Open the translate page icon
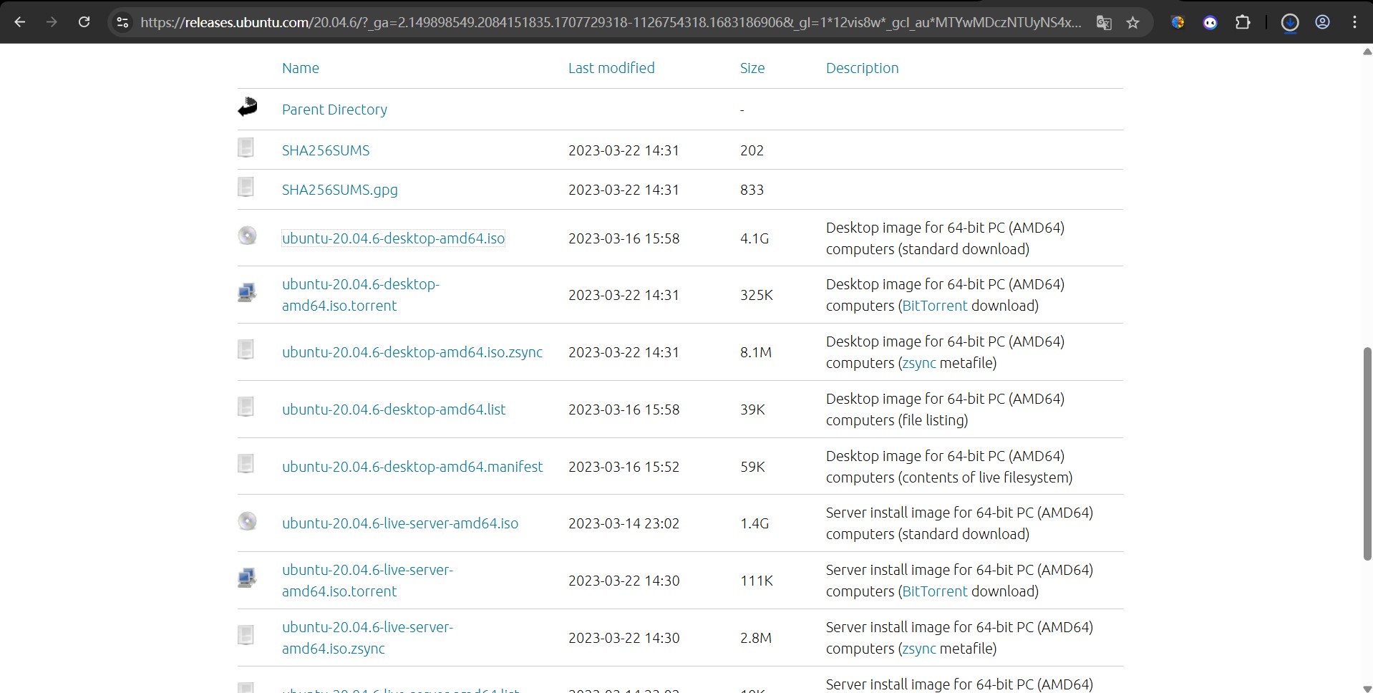This screenshot has width=1373, height=693. click(1104, 22)
